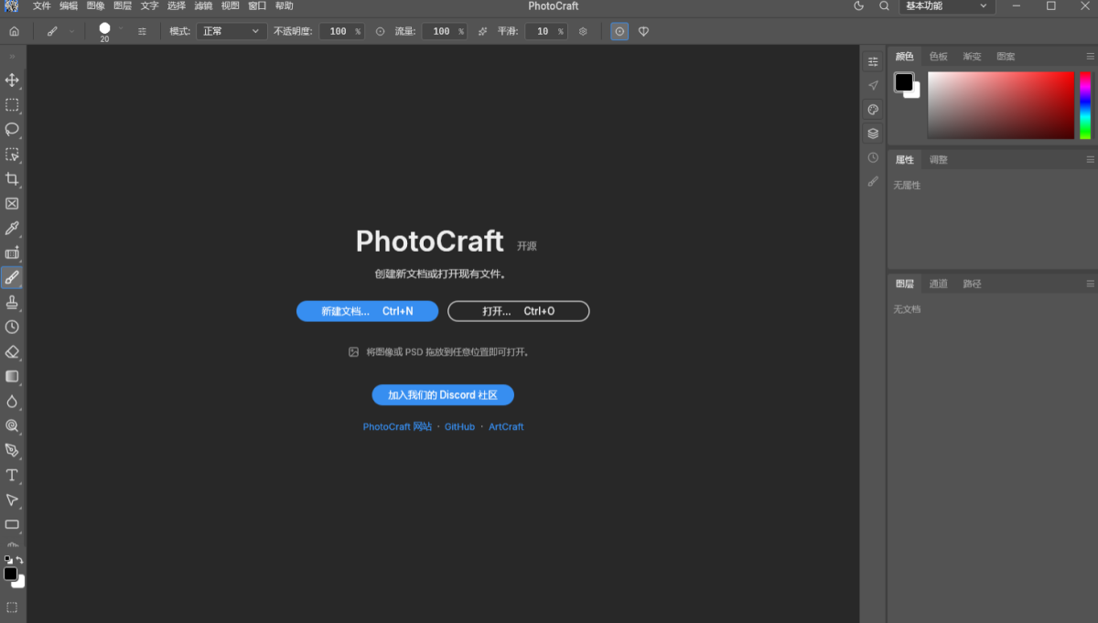This screenshot has height=623, width=1098.
Task: Click the color panel black foreground swatch
Action: pyautogui.click(x=904, y=82)
